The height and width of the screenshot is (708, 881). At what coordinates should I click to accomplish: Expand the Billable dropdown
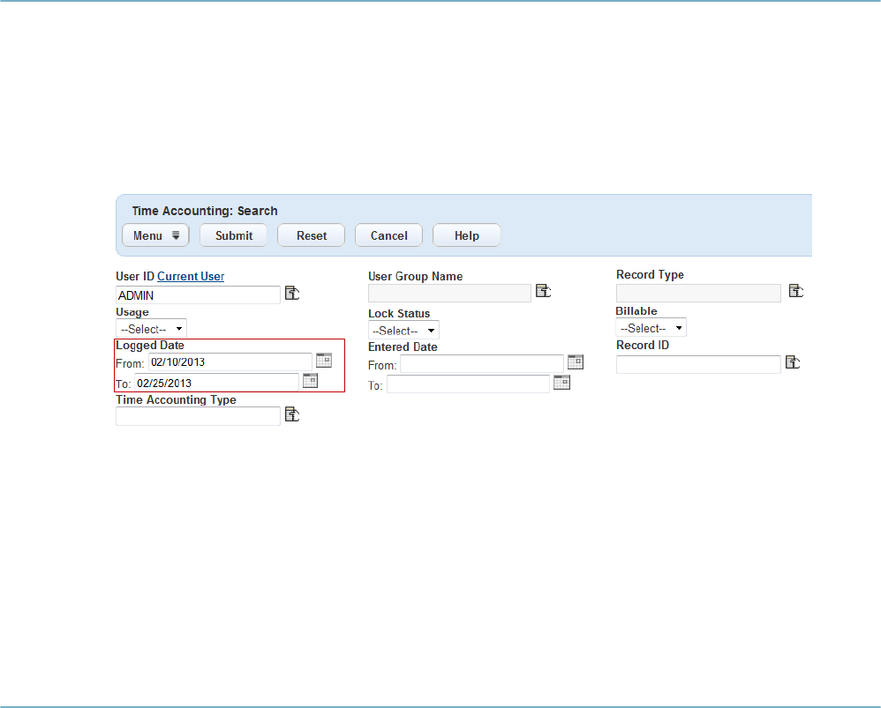pos(651,328)
